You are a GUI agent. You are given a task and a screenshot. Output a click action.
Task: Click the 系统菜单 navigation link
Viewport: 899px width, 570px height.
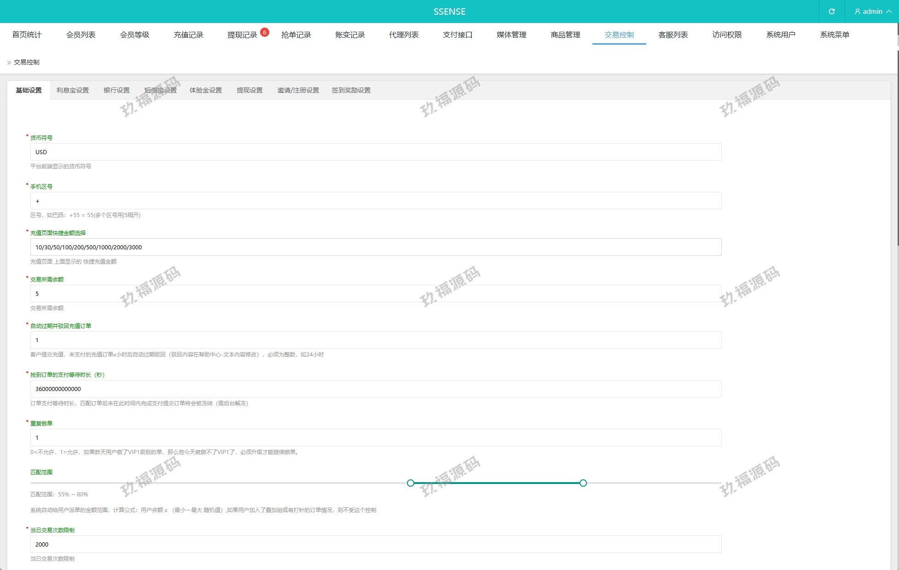click(834, 35)
